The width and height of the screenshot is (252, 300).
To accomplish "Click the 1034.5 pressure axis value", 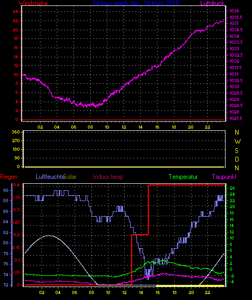I will 236,30.
